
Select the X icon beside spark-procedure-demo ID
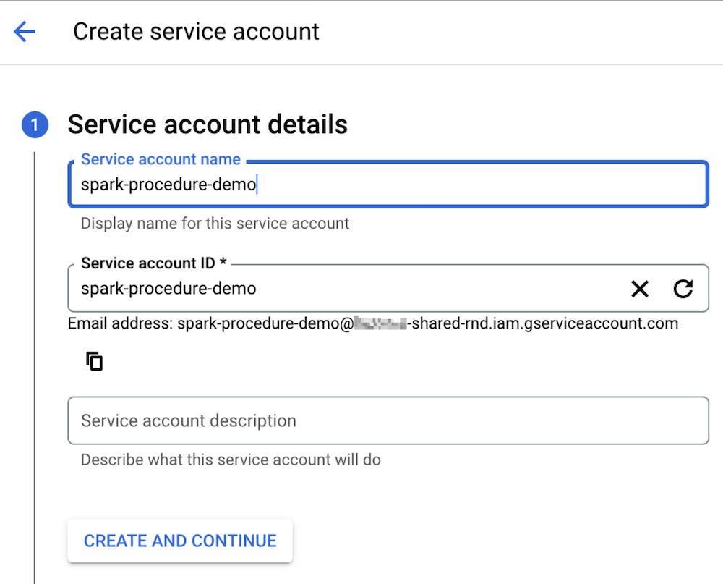[639, 289]
